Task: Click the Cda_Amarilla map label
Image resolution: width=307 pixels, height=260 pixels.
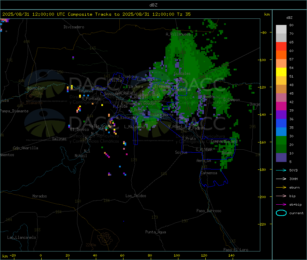Action: pyautogui.click(x=26, y=148)
